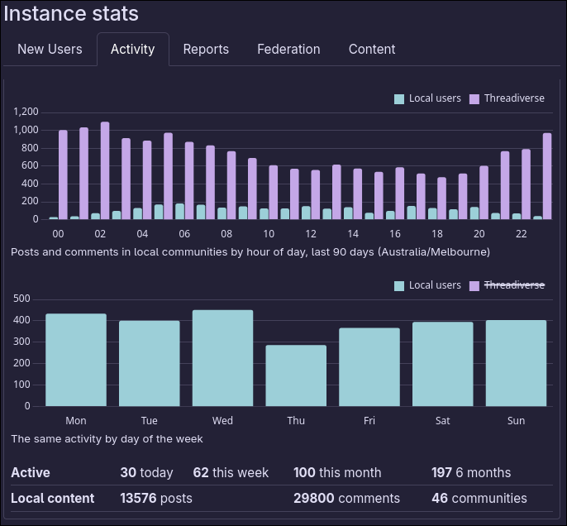The height and width of the screenshot is (526, 567).
Task: Click teal swatch beside hourly chart Local users
Action: (x=399, y=99)
